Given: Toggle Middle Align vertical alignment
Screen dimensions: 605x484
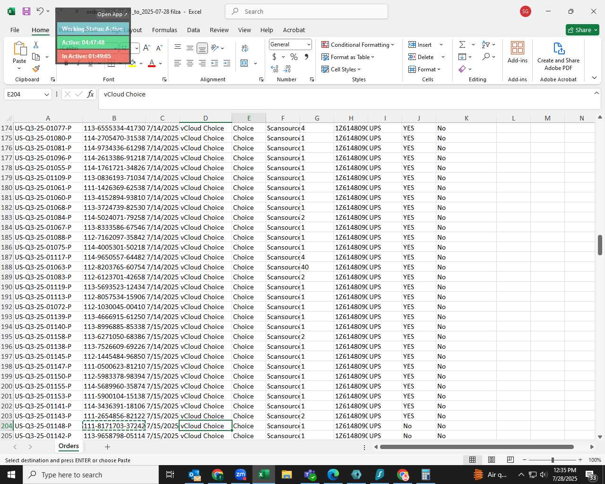Looking at the screenshot, I should 190,48.
